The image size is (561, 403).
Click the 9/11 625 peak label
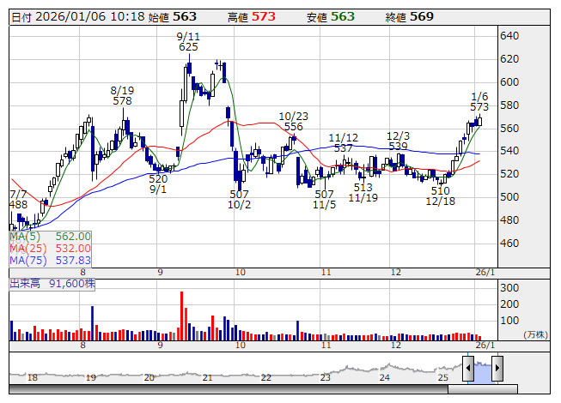188,42
